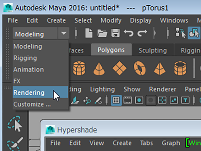The height and width of the screenshot is (151, 201).
Task: Click the shelf grip handle at left
Action: (x=7, y=62)
